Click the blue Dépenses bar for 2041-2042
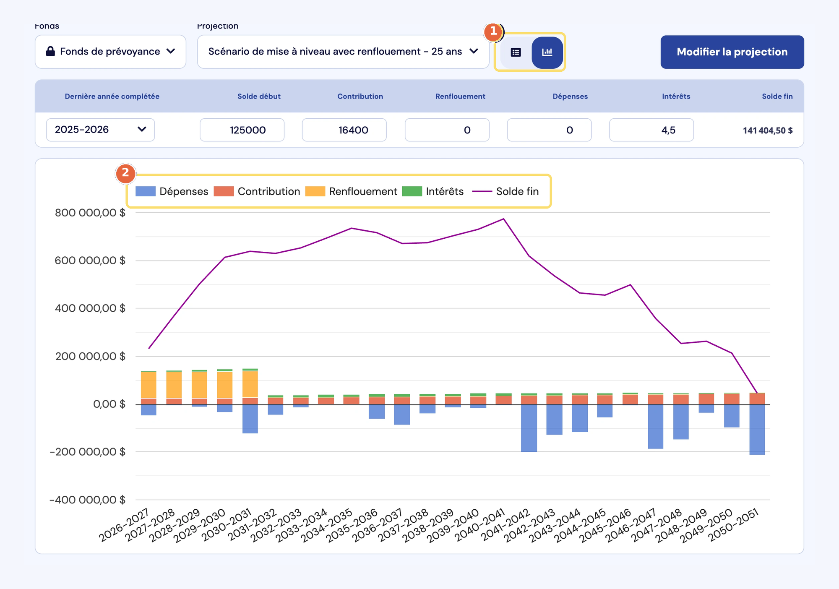This screenshot has width=839, height=589. coord(529,428)
